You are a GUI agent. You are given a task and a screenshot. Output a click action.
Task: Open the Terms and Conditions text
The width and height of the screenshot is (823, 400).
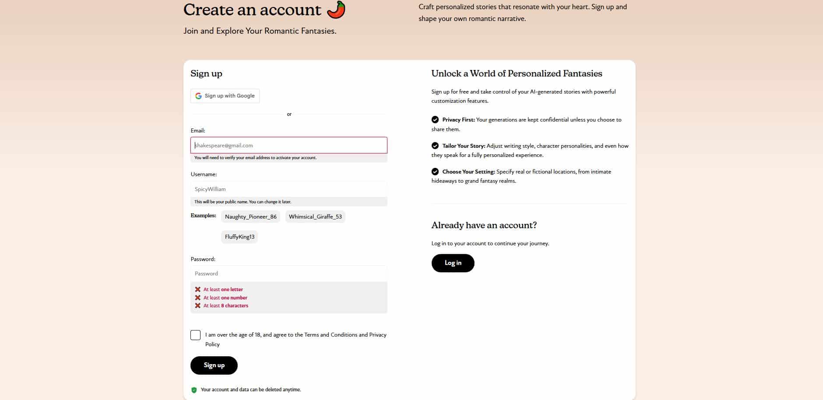(x=331, y=335)
